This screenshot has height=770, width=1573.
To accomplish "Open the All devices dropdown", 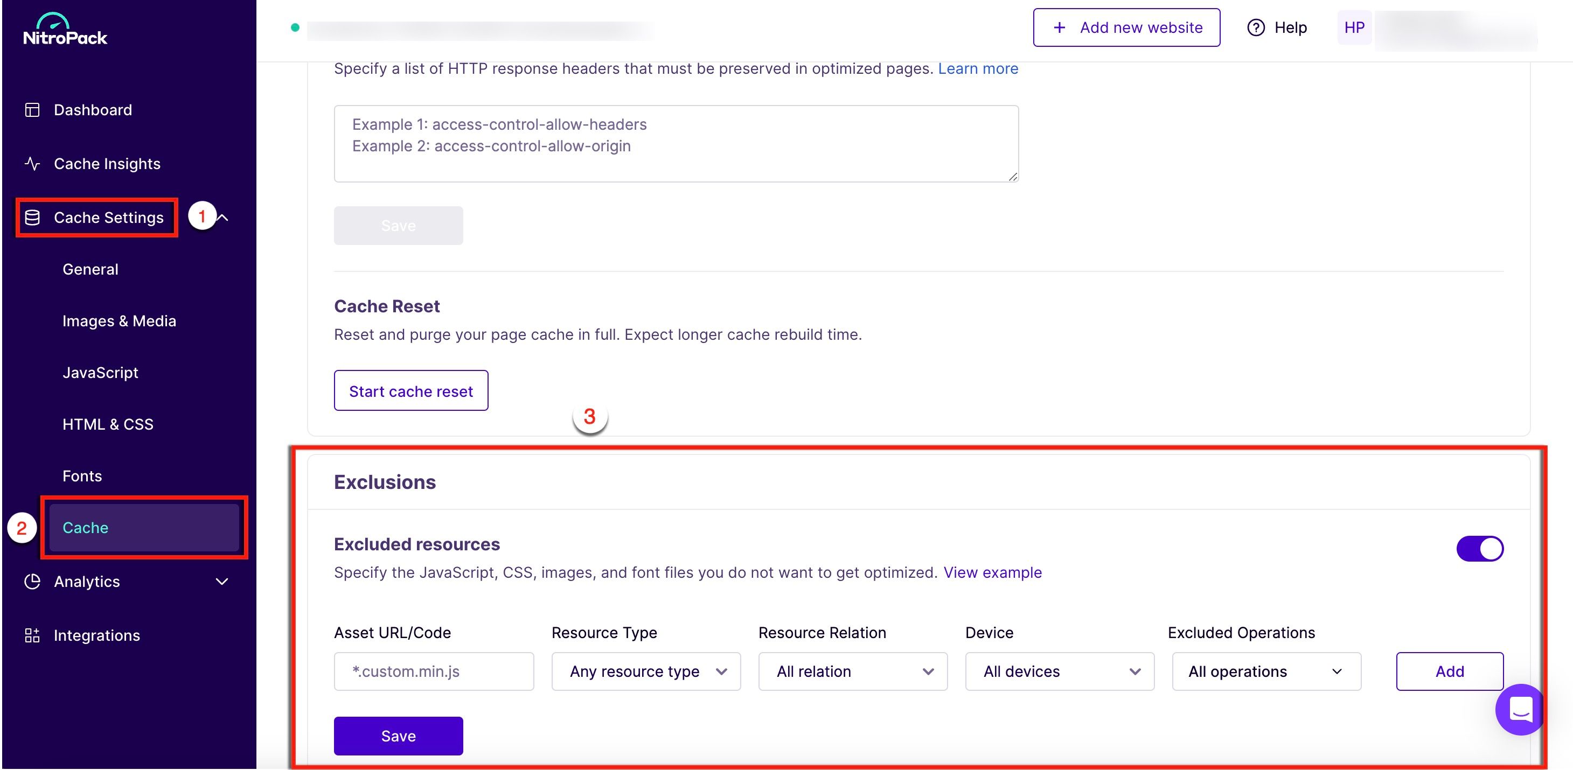I will [1060, 671].
